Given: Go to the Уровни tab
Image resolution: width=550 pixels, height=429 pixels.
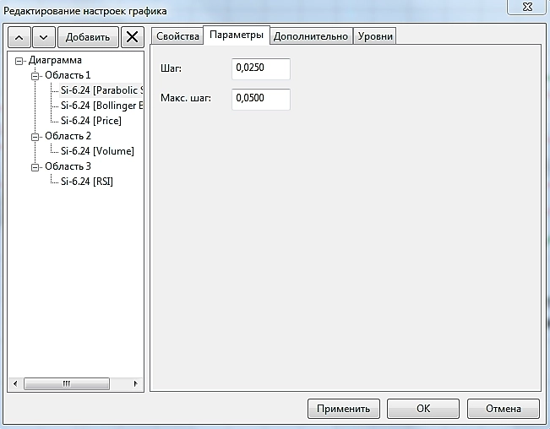Looking at the screenshot, I should [x=374, y=35].
